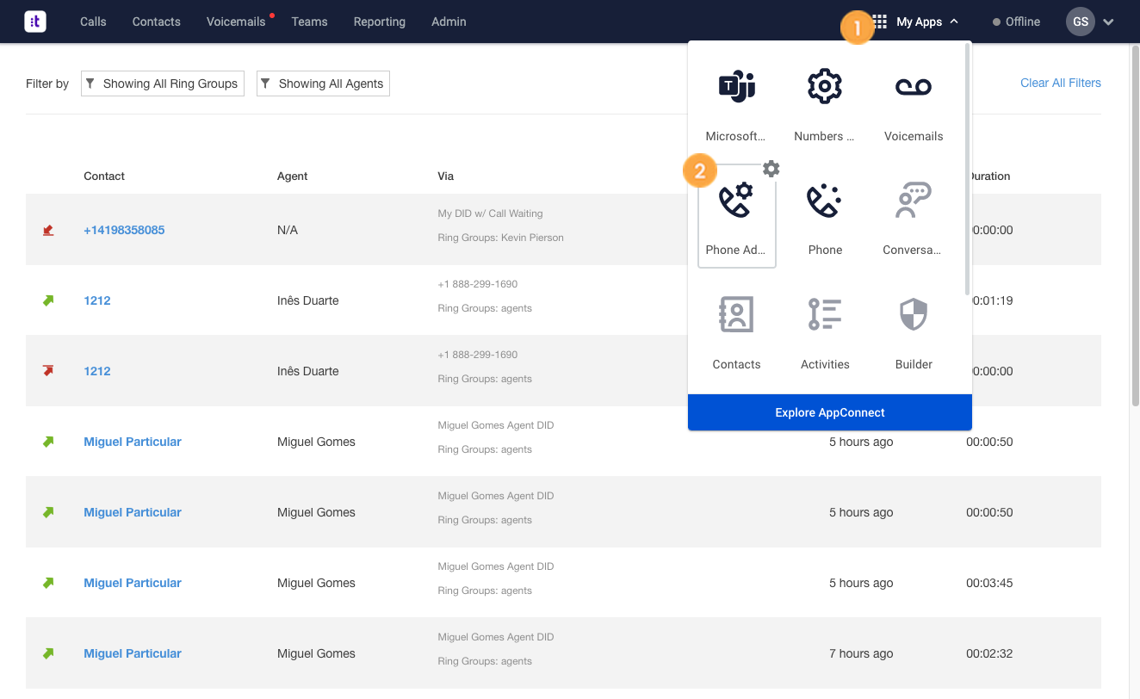Viewport: 1140px width, 699px height.
Task: Click the GS user avatar
Action: 1081,22
